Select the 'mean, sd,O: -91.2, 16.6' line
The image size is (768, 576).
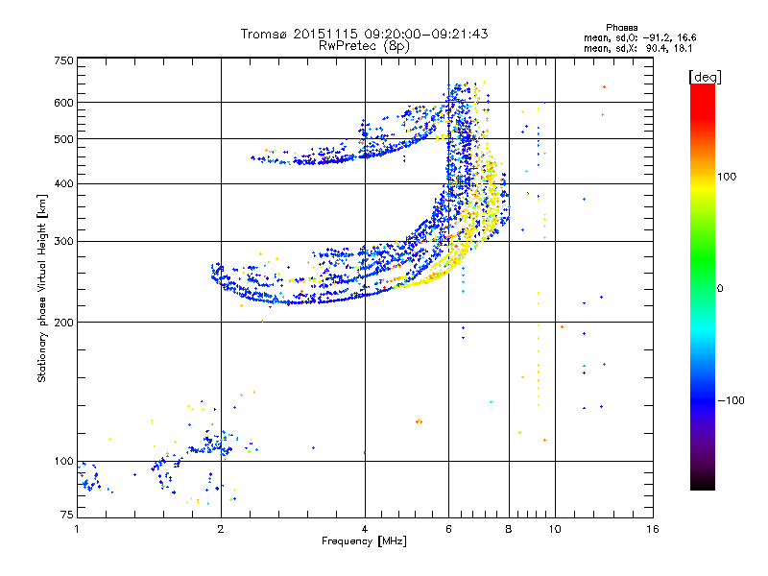pyautogui.click(x=639, y=37)
